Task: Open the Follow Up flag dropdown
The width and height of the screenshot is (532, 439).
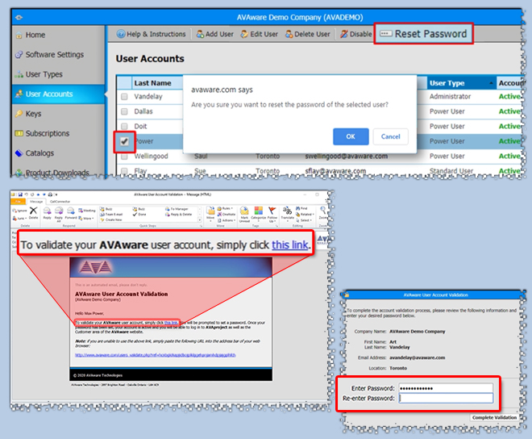Action: (x=272, y=214)
